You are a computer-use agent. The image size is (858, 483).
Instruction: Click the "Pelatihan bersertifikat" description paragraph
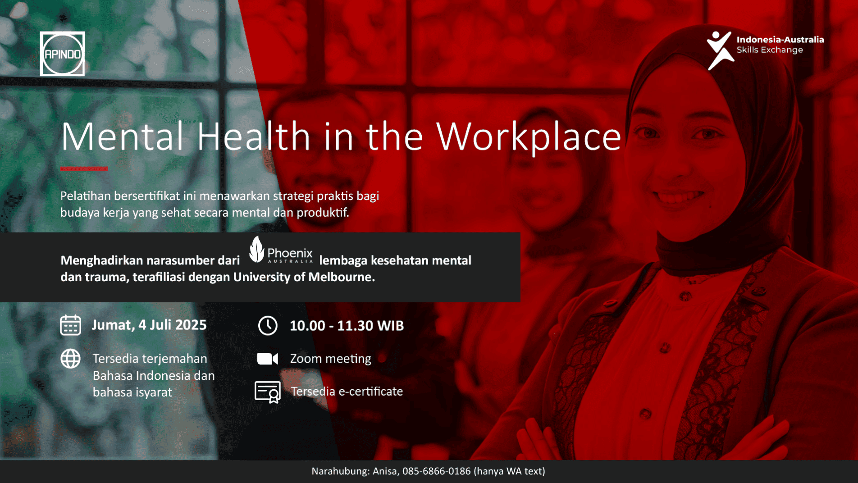tap(219, 204)
